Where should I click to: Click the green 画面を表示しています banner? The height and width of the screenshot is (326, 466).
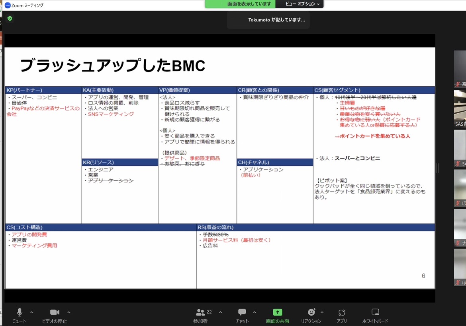coord(240,4)
